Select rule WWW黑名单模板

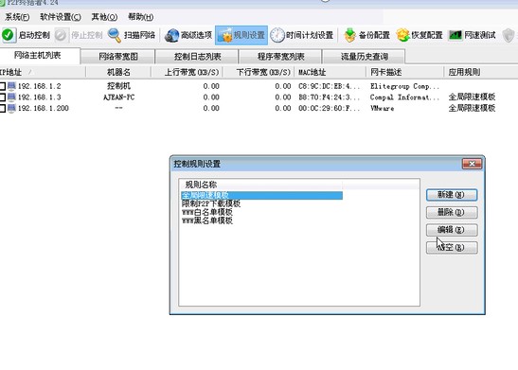(207, 220)
